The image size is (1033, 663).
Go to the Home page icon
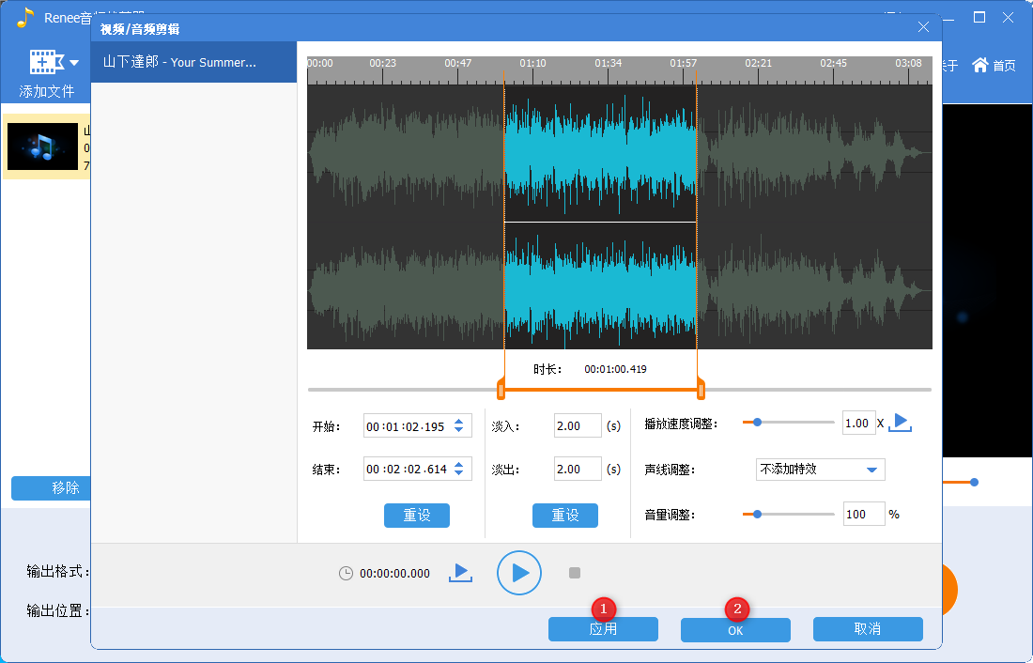click(980, 65)
